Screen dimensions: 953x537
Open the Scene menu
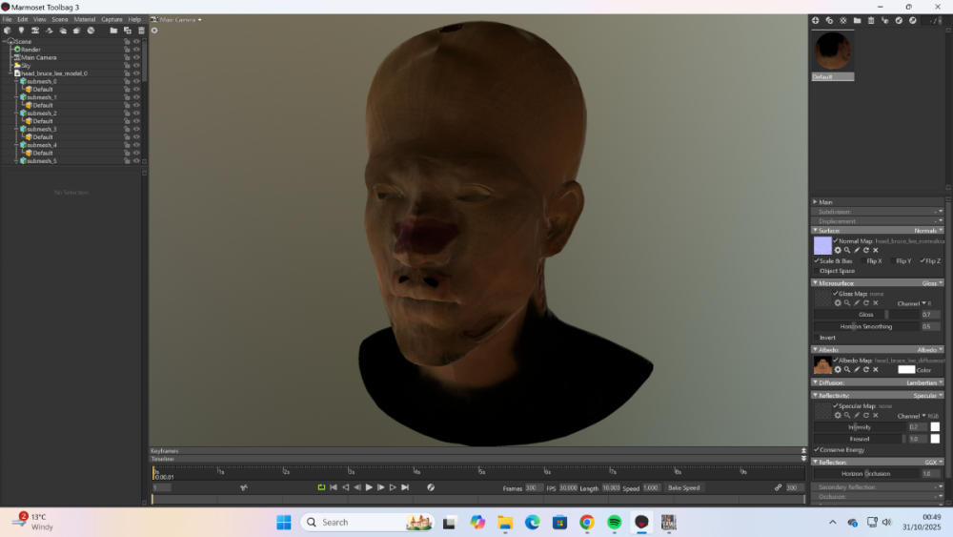[59, 19]
